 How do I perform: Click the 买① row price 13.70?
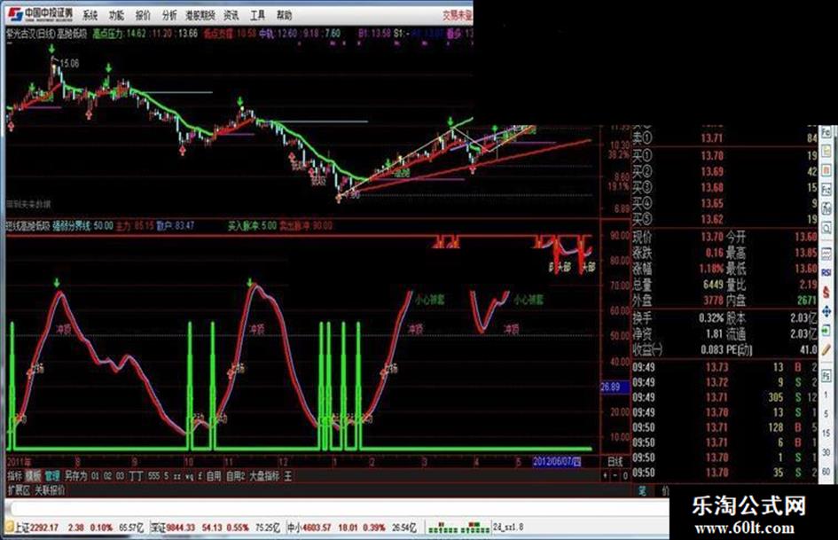pyautogui.click(x=712, y=156)
